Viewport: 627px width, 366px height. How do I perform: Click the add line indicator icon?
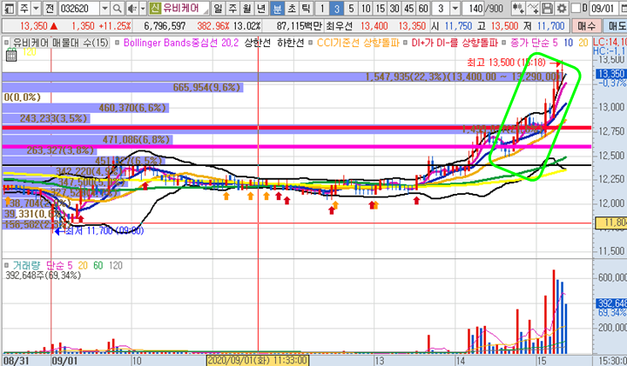pos(533,8)
